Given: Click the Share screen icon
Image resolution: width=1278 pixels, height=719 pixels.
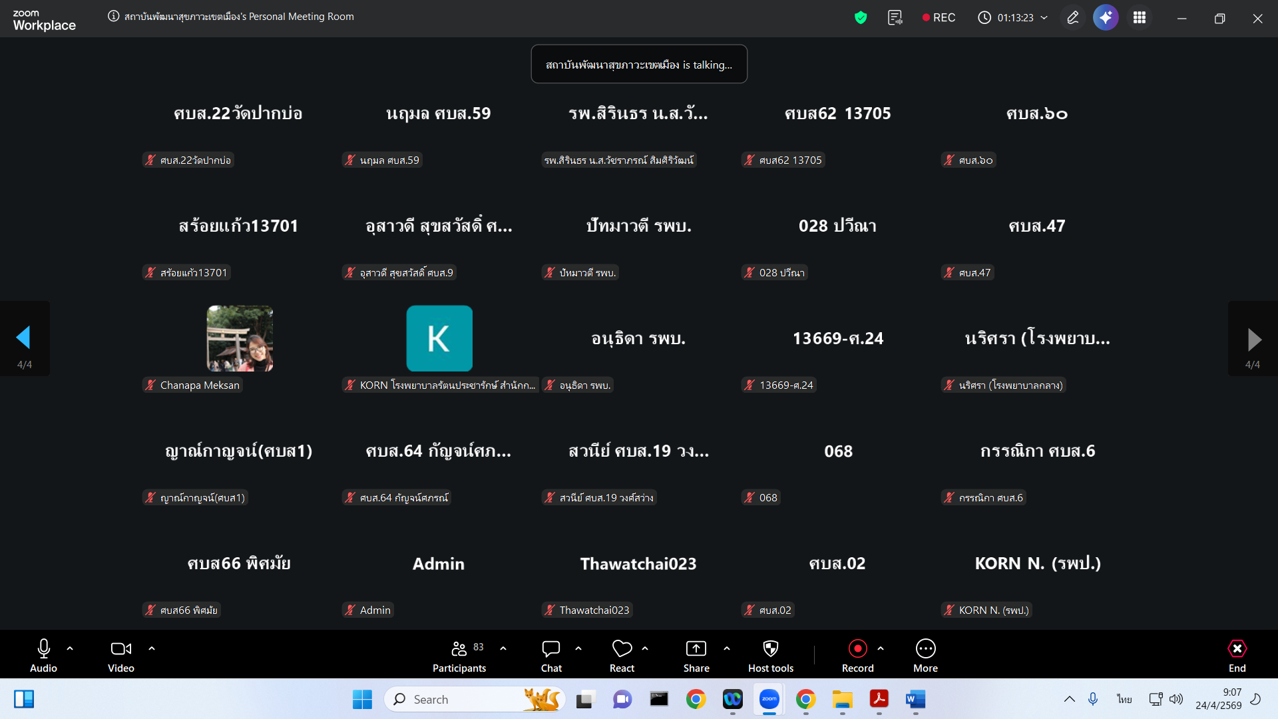Looking at the screenshot, I should tap(696, 649).
